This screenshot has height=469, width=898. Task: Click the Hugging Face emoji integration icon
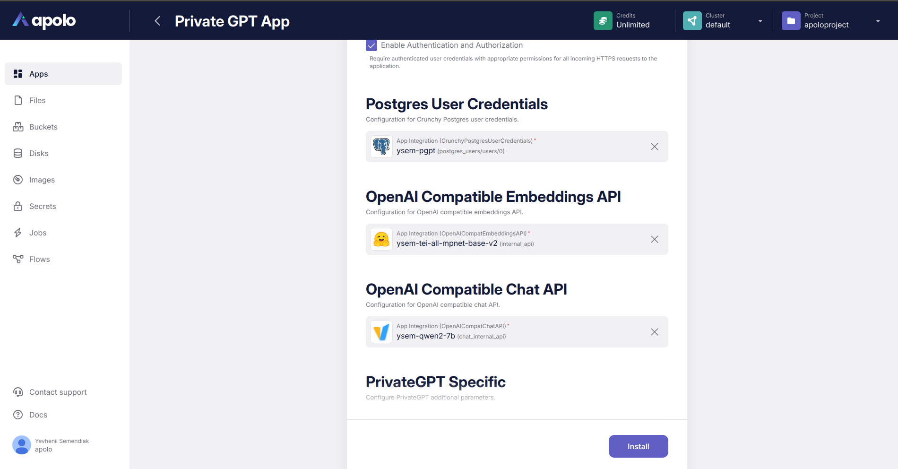coord(381,239)
